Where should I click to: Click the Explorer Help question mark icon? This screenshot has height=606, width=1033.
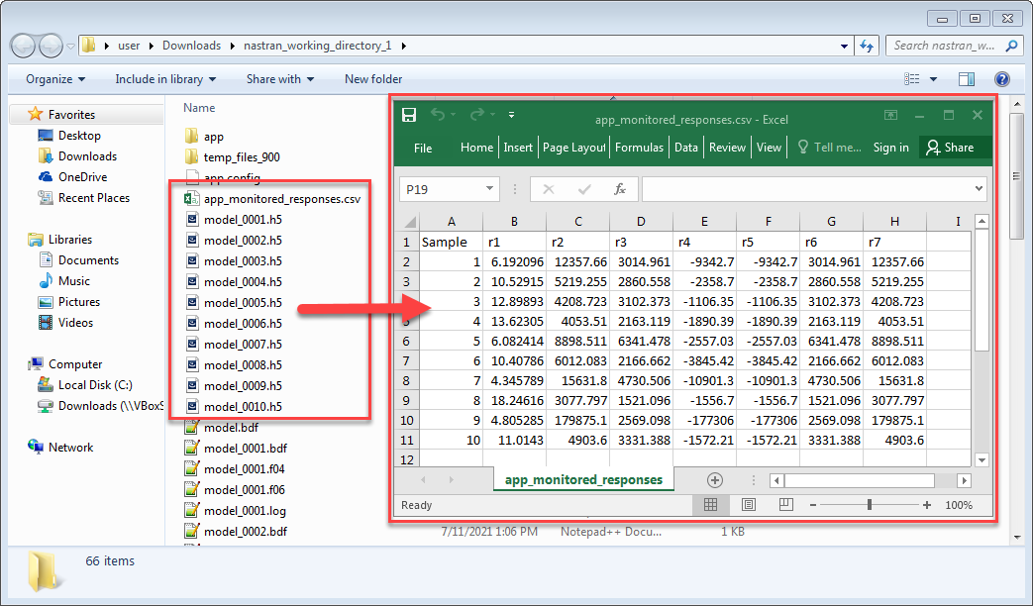[1002, 79]
